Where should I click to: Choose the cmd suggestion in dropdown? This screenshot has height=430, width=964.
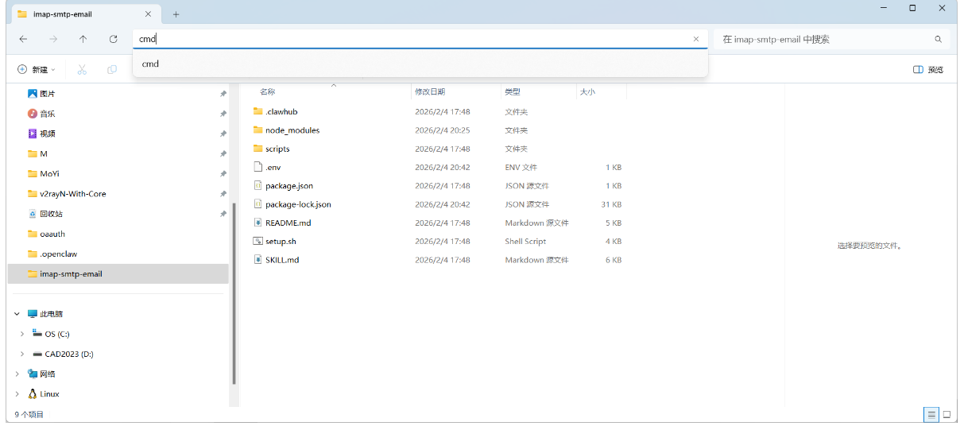420,64
